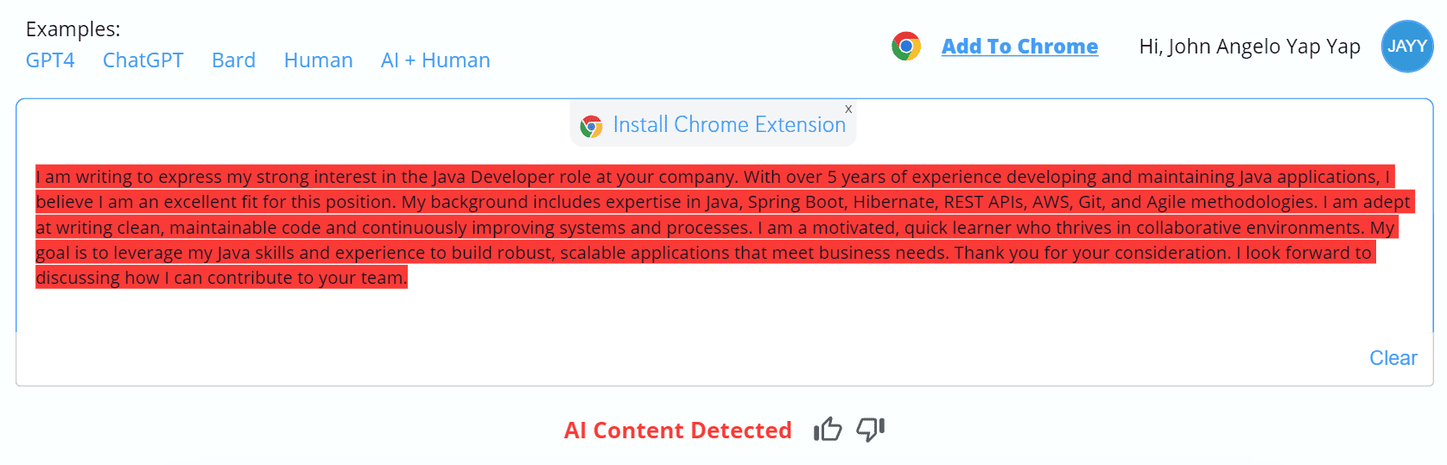This screenshot has height=465, width=1447.
Task: Open the Add To Chrome link
Action: click(x=1019, y=47)
